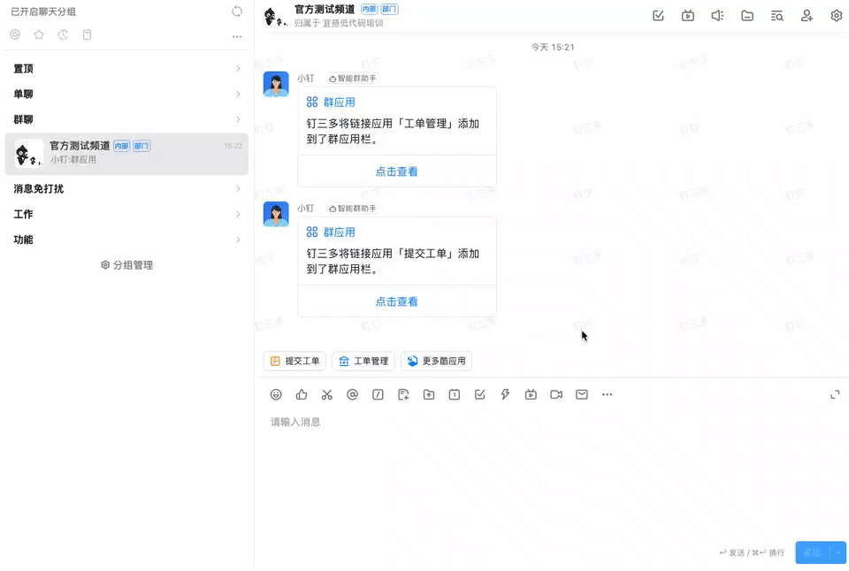Expand the 单聊 group chevron

click(238, 95)
